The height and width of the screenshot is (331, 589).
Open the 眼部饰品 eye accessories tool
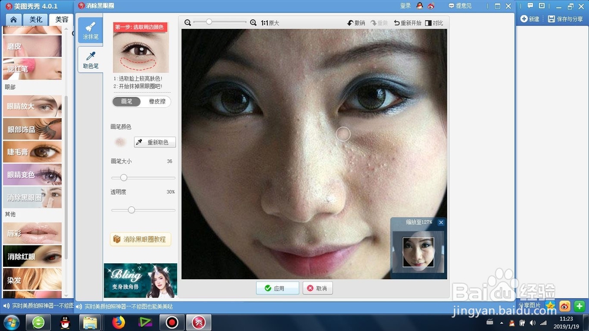32,129
